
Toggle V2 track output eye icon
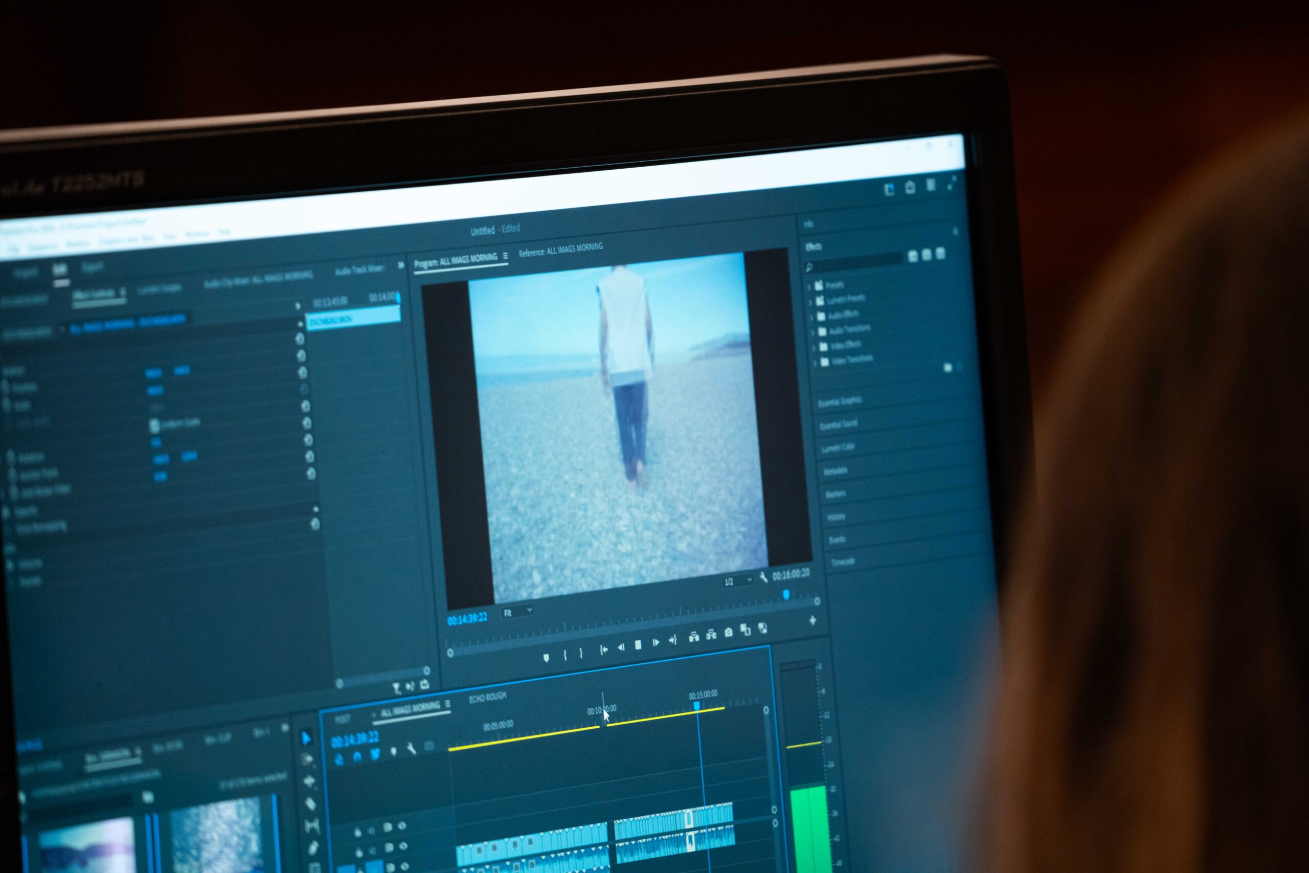(x=403, y=846)
